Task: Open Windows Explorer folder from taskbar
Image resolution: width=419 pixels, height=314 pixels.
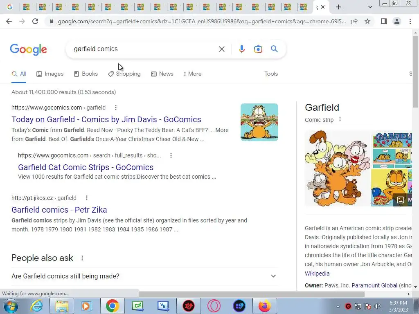Action: point(62,306)
